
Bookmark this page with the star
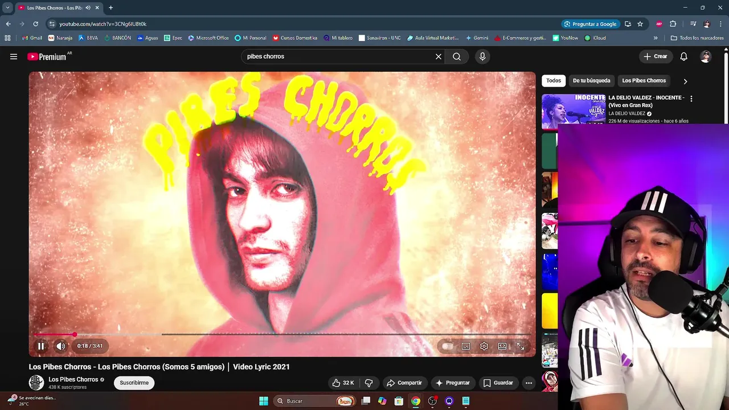pyautogui.click(x=640, y=24)
